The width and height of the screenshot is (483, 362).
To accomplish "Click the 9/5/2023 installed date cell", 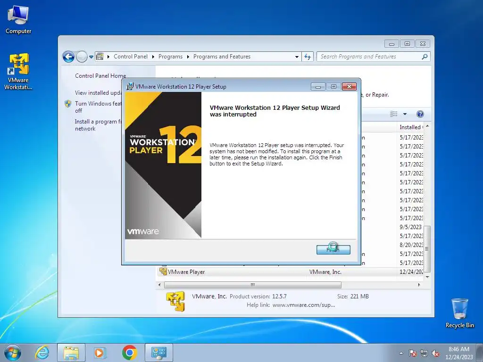I will point(411,227).
